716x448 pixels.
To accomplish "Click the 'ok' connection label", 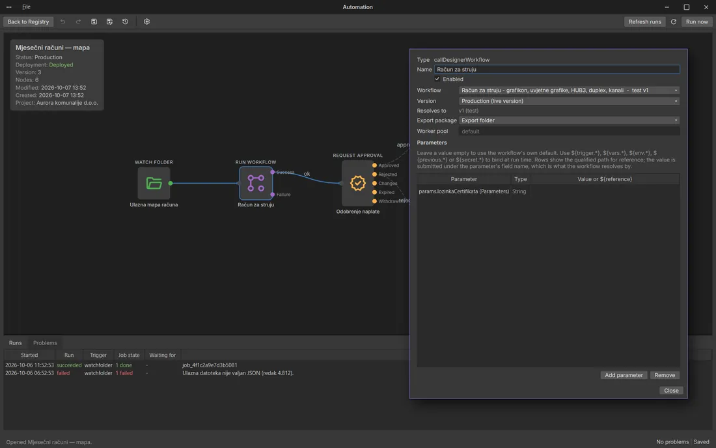I will coord(307,174).
